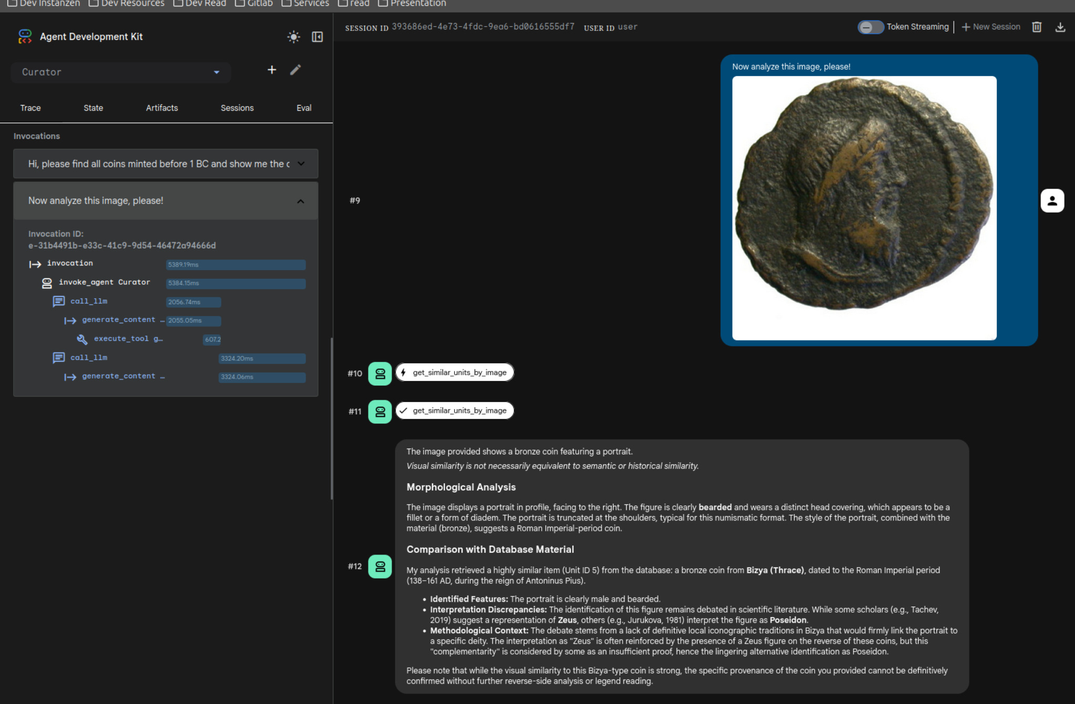Collapse the side panel icon

317,37
